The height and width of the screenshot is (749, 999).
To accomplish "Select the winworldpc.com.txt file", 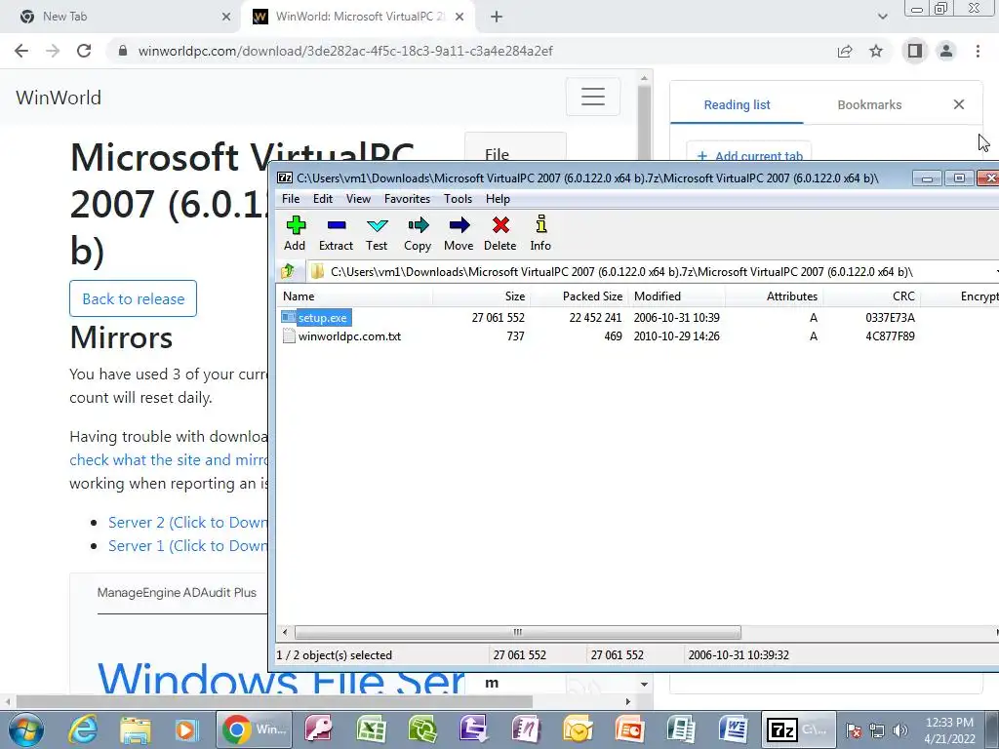I will coord(349,336).
